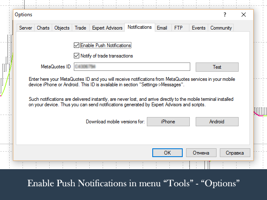Cancel with the Отмена button
The image size is (267, 200).
[x=201, y=153]
